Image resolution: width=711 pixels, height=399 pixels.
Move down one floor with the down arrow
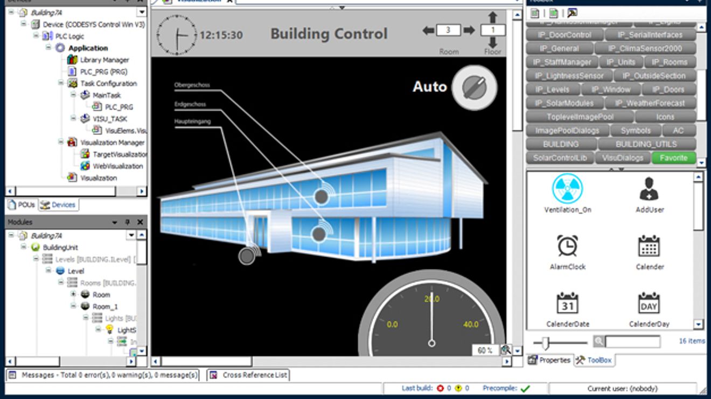point(493,42)
